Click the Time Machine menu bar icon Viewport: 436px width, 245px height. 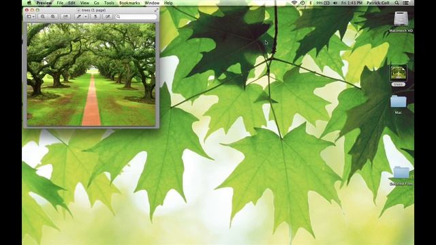(302, 3)
